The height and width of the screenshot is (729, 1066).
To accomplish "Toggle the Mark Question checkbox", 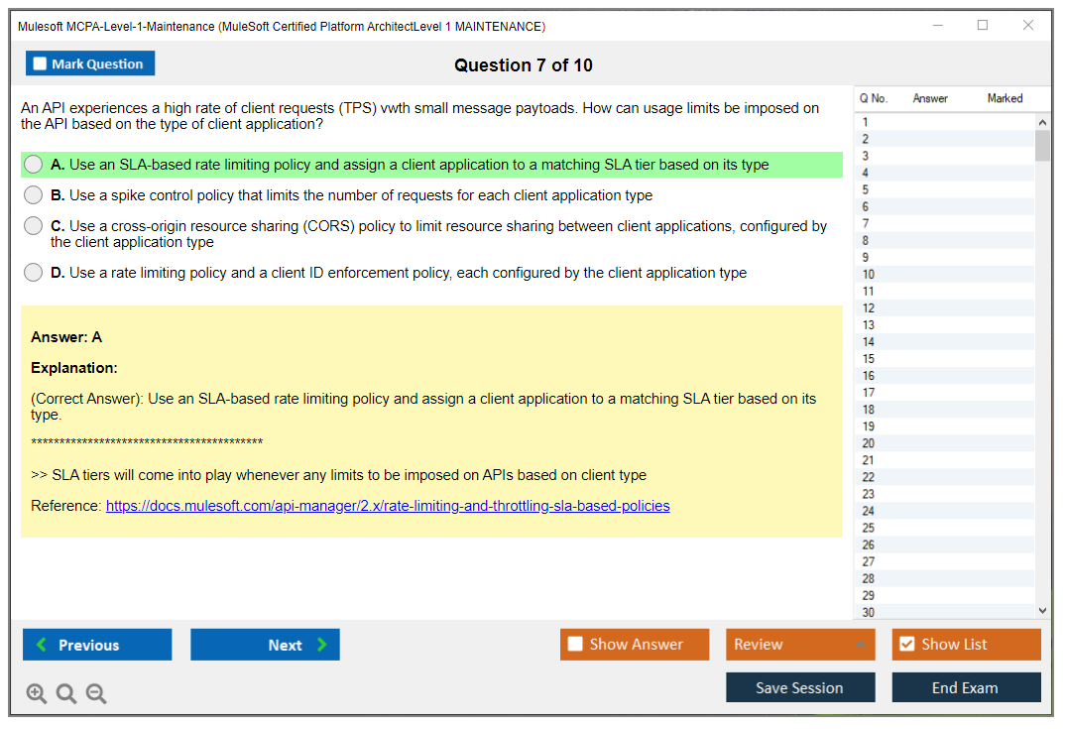I will pos(41,63).
